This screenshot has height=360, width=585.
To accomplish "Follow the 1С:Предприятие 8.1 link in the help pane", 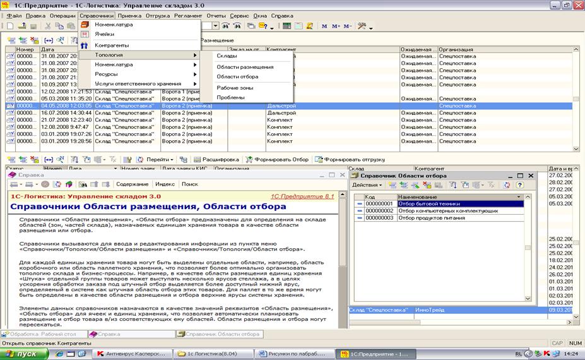I will coord(302,196).
